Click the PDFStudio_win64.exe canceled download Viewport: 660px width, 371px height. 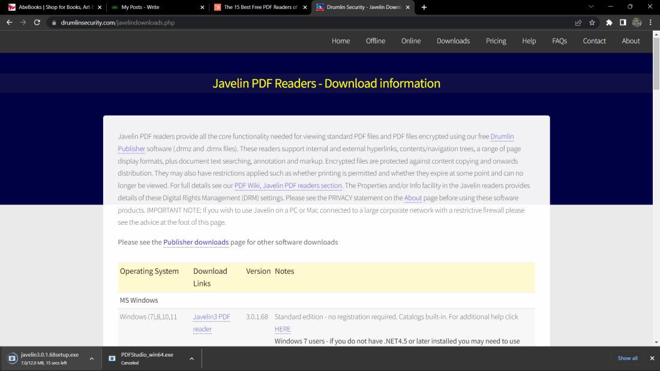pyautogui.click(x=147, y=358)
